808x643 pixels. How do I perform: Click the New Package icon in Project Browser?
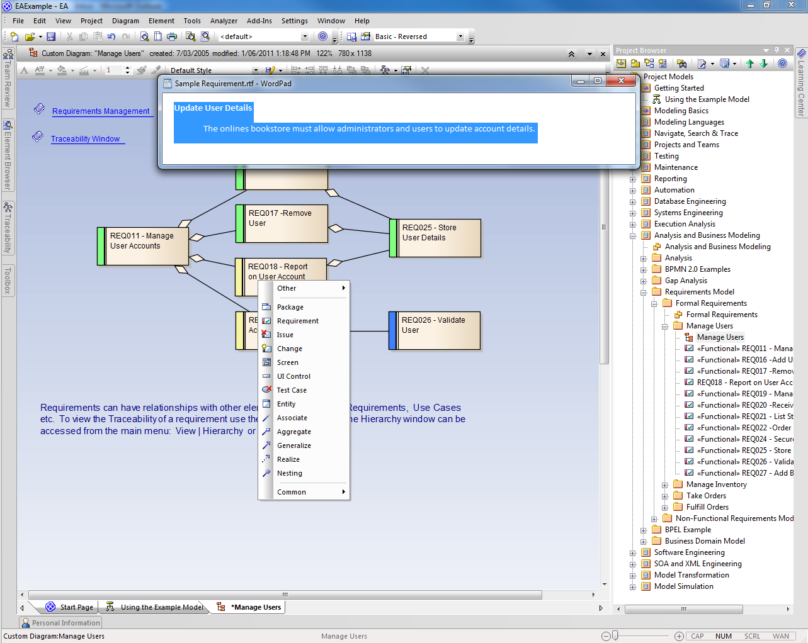pyautogui.click(x=635, y=64)
